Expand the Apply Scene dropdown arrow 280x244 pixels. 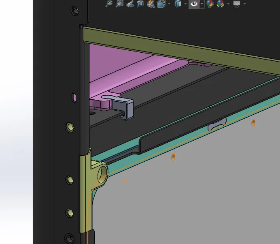tap(228, 4)
